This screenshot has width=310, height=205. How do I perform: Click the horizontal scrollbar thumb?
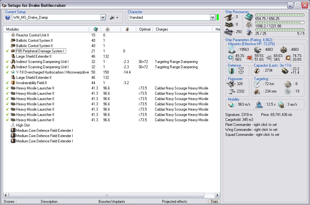pyautogui.click(x=106, y=195)
